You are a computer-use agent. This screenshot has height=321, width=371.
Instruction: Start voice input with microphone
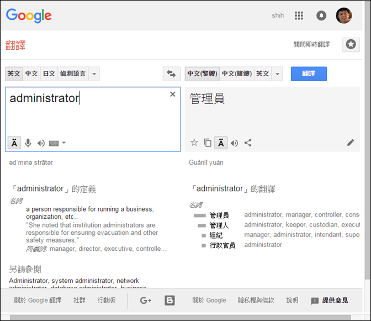(28, 143)
